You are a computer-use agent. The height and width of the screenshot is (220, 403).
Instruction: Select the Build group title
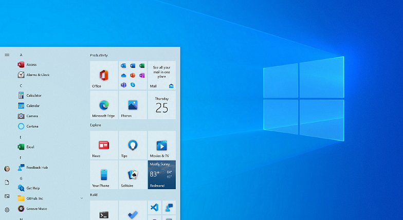click(x=94, y=194)
